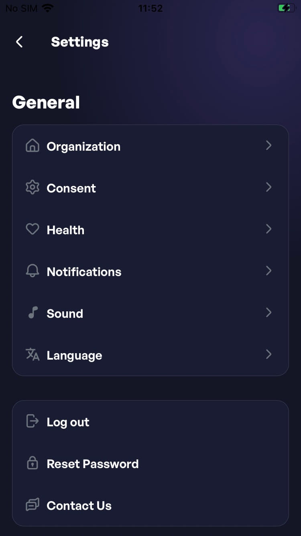This screenshot has width=301, height=536.
Task: Tap the back arrow icon
Action: coord(19,42)
